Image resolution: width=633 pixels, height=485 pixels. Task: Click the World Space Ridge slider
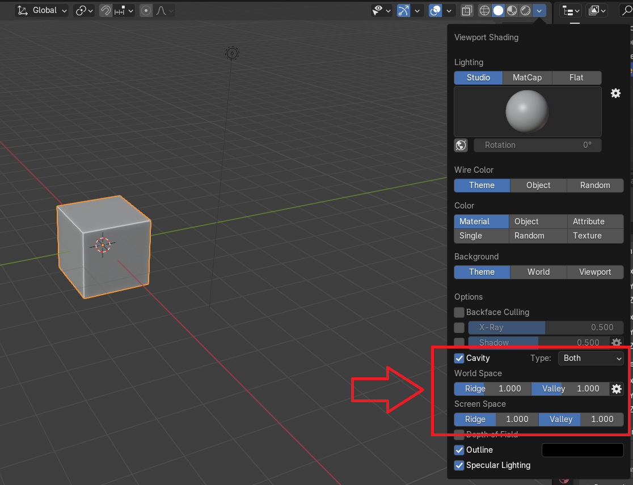click(x=492, y=389)
